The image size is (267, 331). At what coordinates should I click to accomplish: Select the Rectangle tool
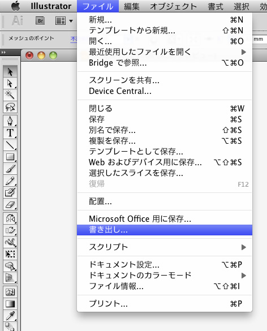[x=10, y=157]
